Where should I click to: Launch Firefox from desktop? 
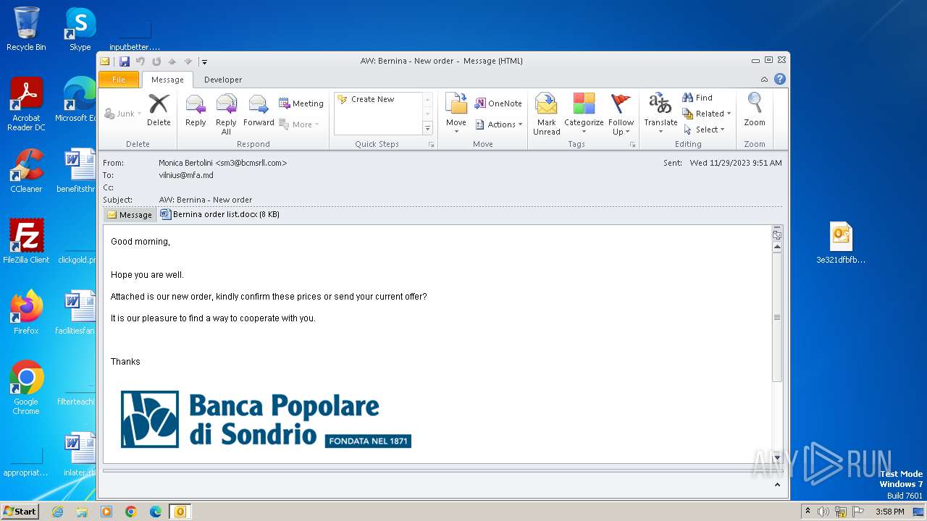click(x=26, y=312)
